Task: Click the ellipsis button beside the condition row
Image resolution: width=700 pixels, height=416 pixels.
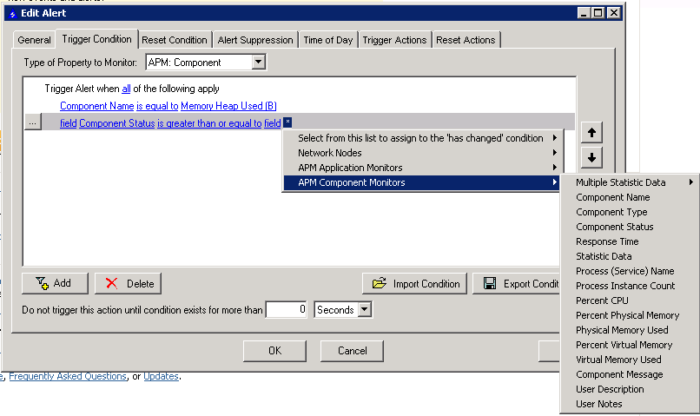Action: point(33,122)
